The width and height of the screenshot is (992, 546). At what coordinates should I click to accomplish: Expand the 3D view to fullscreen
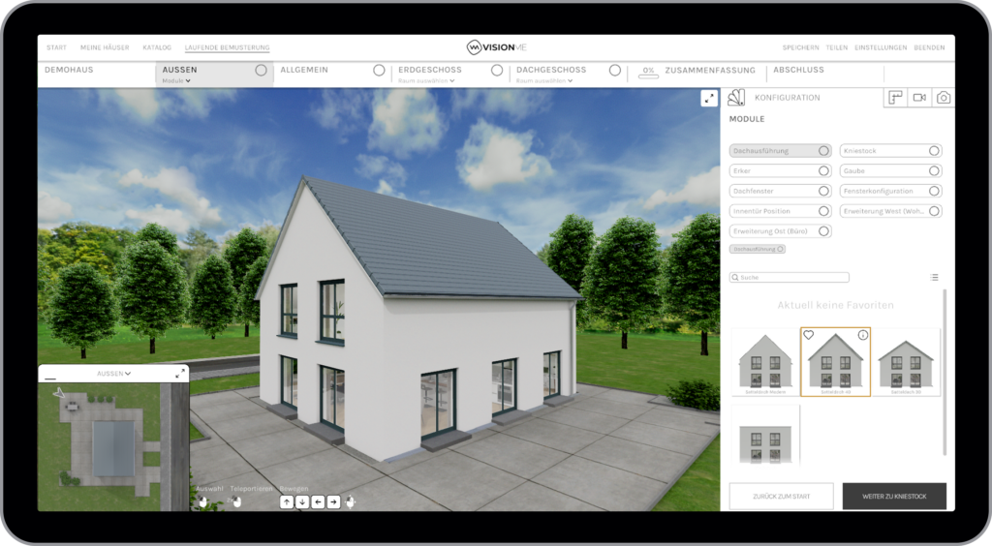709,98
